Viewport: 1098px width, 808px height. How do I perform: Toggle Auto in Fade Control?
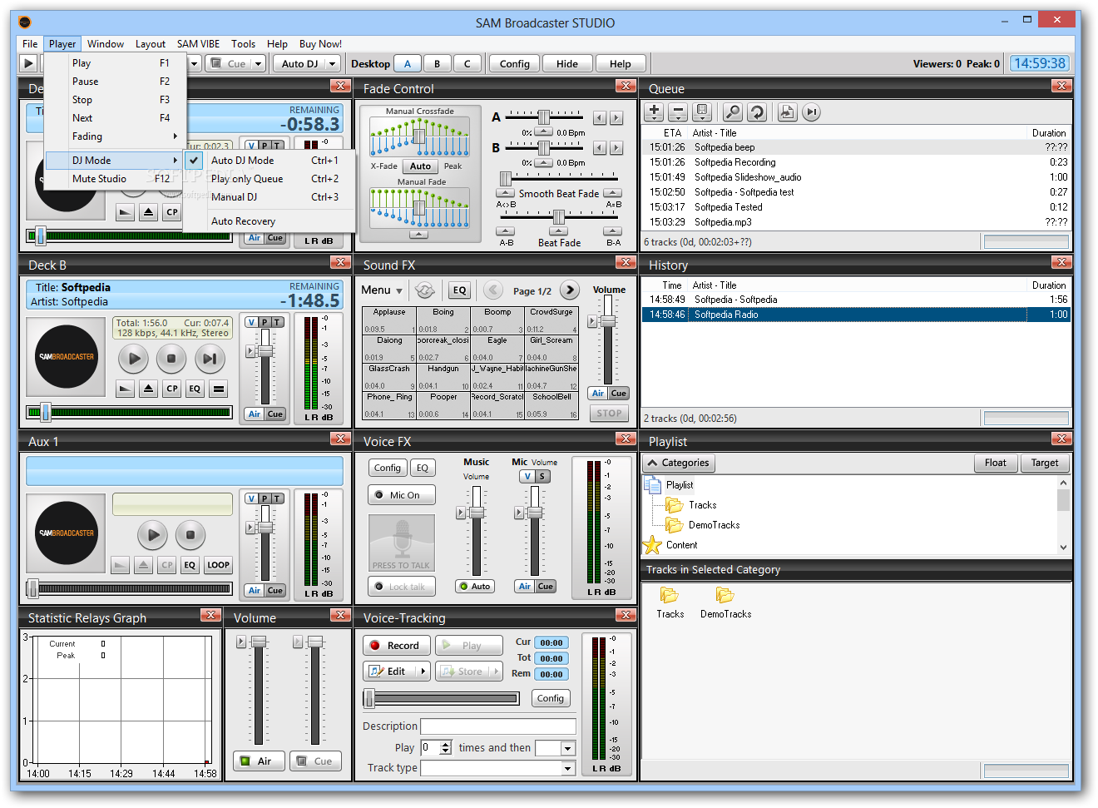click(x=420, y=166)
